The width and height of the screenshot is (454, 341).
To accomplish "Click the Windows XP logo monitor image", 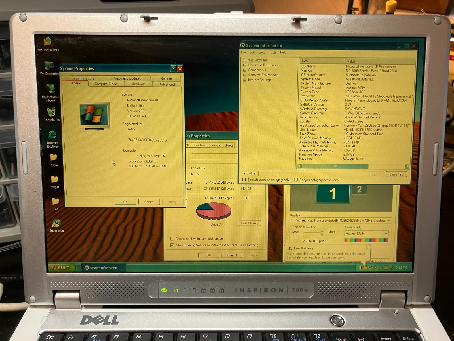I will (x=94, y=116).
